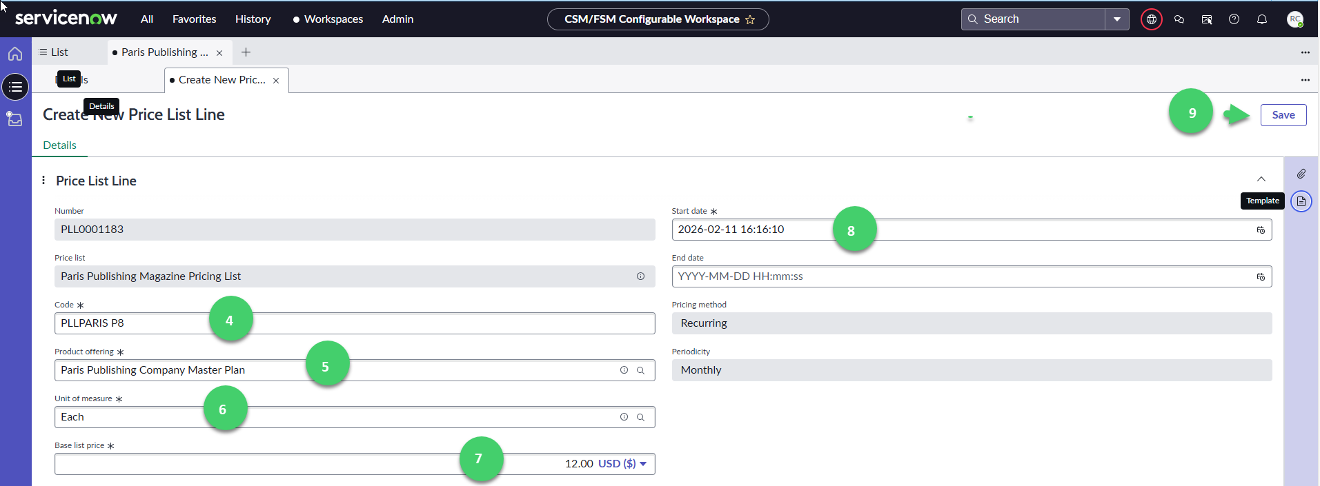Screen dimensions: 1320x486
Task: Favorite the workspace with star icon
Action: [x=750, y=20]
